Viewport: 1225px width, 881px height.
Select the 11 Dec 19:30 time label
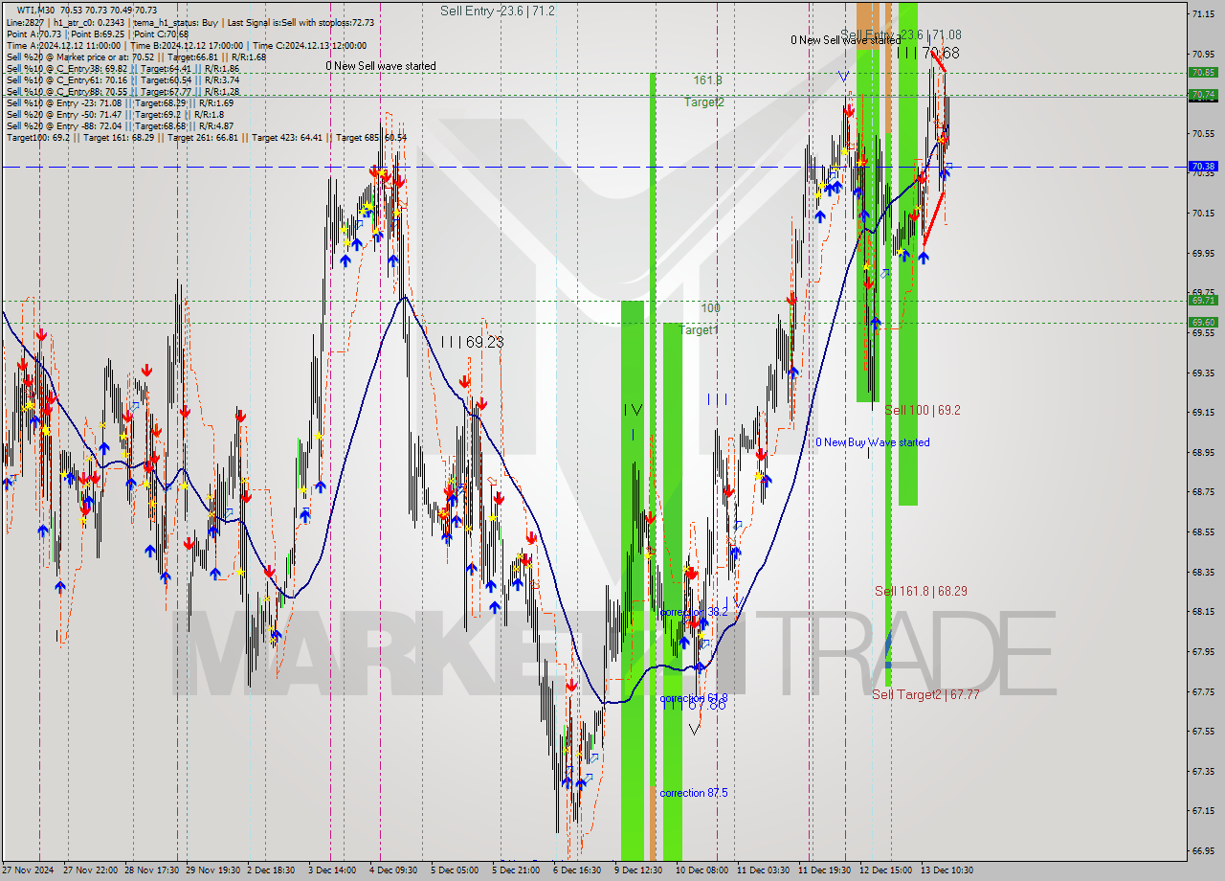825,870
